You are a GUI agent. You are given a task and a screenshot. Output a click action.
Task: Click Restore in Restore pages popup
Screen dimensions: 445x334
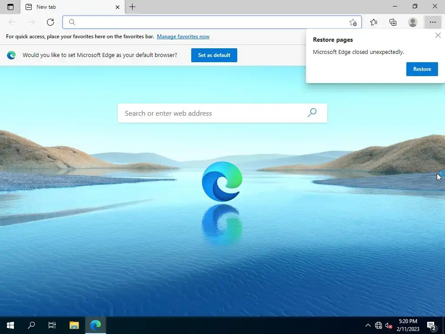[422, 69]
